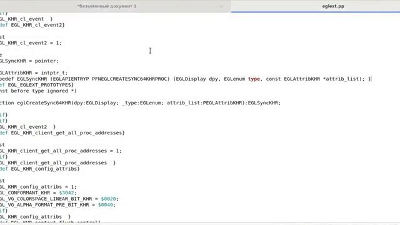Close the "Безымянный документ 1" tab
The width and height of the screenshot is (400, 225).
(221, 6)
